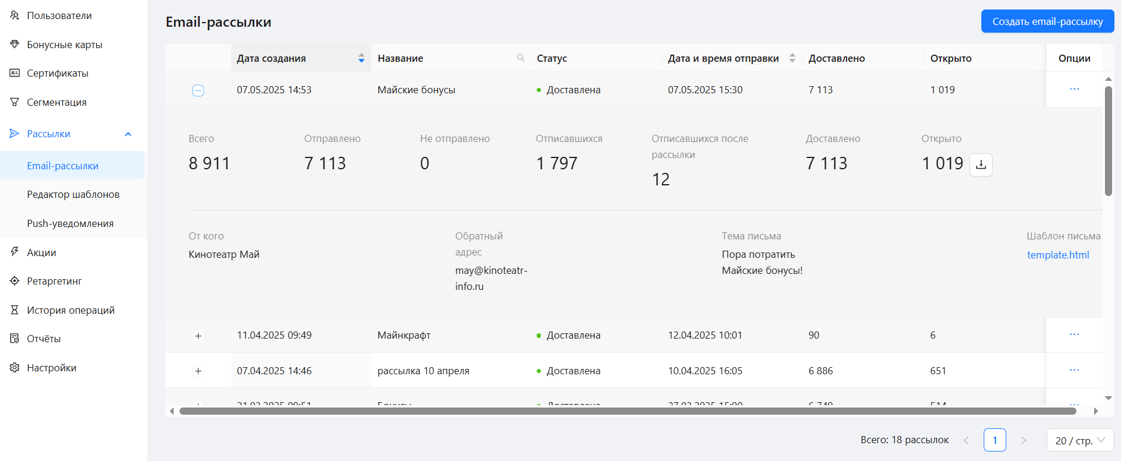Click the Майские бонусы name cell

click(x=416, y=90)
